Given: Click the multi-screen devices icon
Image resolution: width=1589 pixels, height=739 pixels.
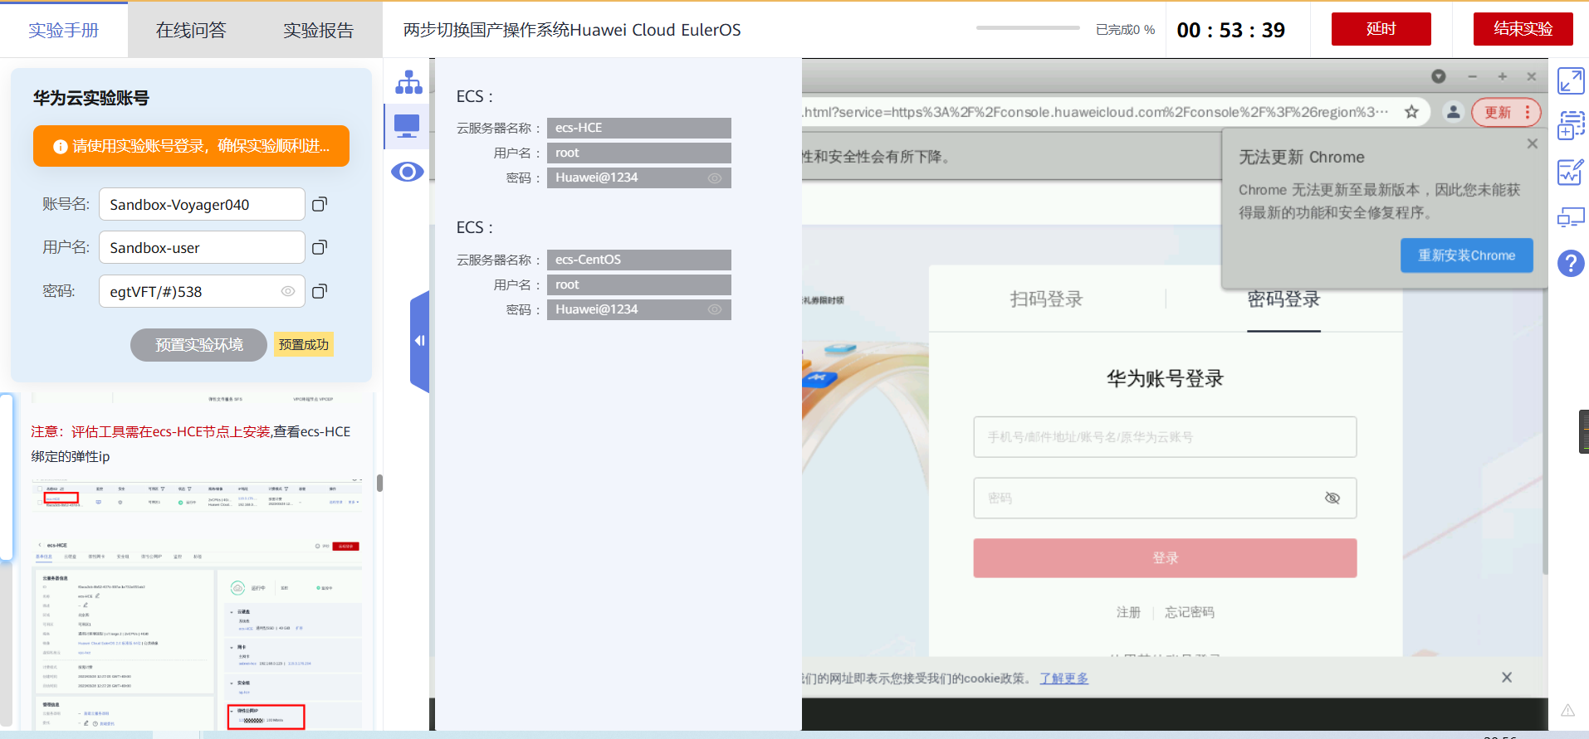Looking at the screenshot, I should coord(1571,217).
